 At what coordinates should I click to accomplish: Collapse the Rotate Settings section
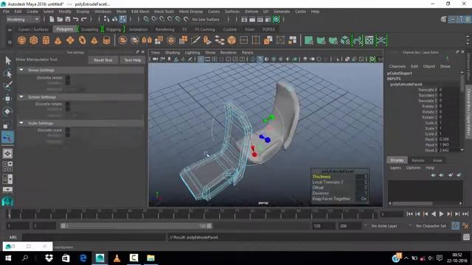[21, 96]
